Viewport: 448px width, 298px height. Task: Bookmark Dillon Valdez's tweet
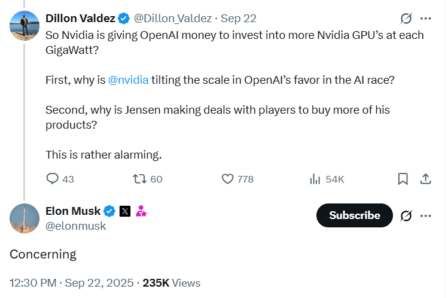pos(403,179)
